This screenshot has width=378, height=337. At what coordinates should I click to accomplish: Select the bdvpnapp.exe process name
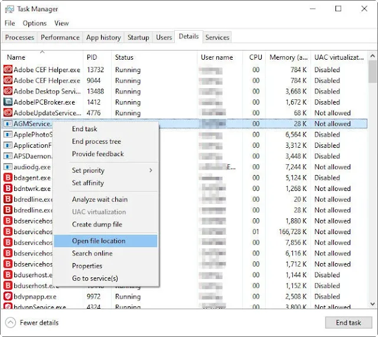tap(35, 296)
